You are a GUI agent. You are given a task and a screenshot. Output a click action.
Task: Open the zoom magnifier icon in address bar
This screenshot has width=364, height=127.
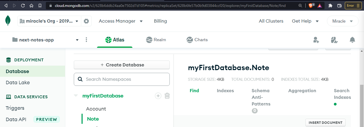tap(300, 5)
